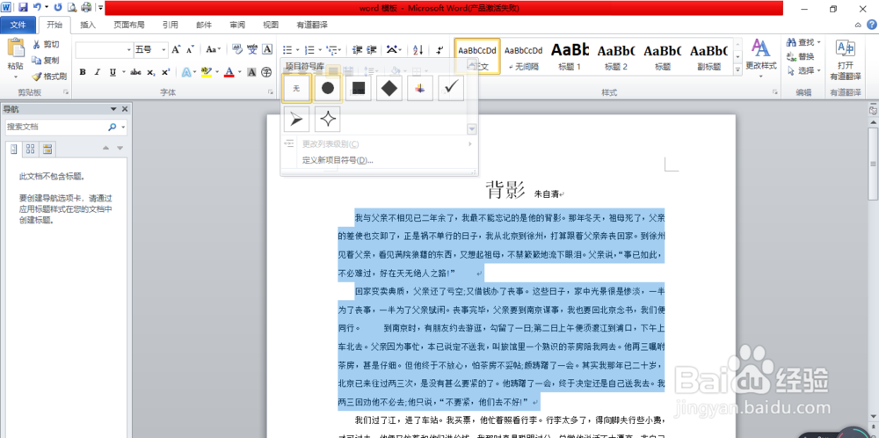Open the font name combo box
This screenshot has width=879, height=438.
(105, 50)
